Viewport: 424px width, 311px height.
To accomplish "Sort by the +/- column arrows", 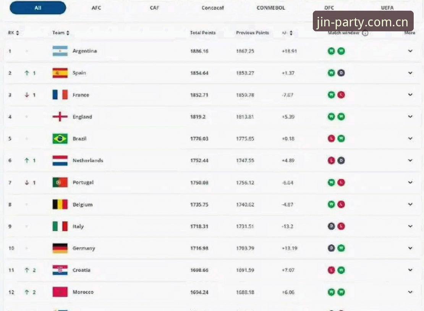I will tap(291, 33).
